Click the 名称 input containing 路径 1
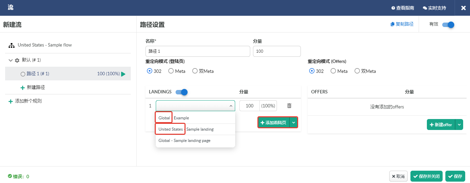Image resolution: width=470 pixels, height=183 pixels. (198, 51)
